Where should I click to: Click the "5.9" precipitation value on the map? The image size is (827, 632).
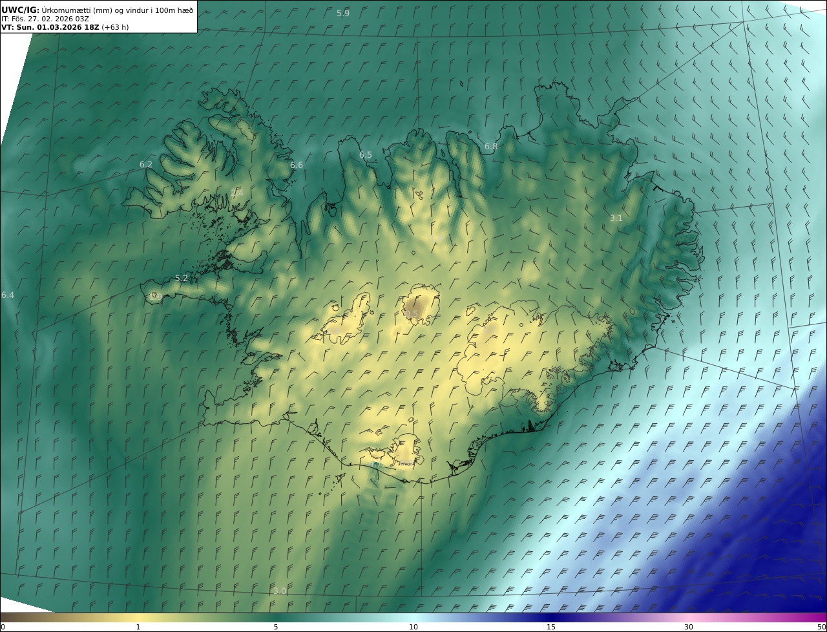tap(343, 14)
